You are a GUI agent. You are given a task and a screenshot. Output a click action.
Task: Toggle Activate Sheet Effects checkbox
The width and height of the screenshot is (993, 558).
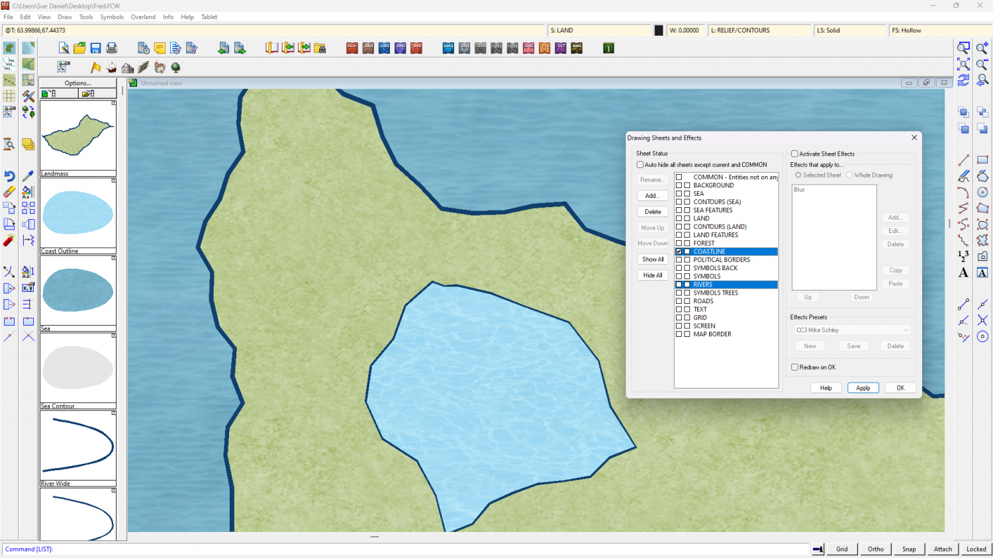coord(794,154)
